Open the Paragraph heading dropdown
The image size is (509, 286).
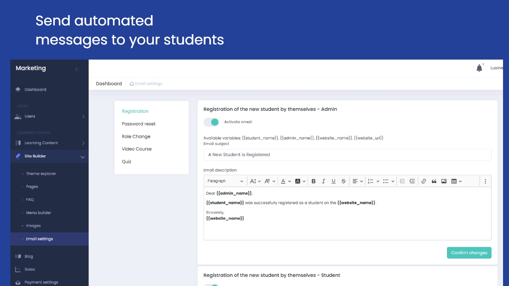click(225, 181)
